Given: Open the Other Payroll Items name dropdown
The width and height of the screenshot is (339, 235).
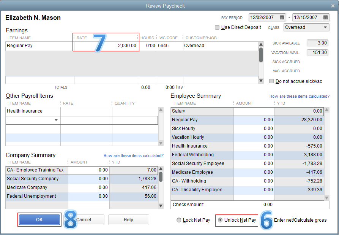Looking at the screenshot, I should coord(56,120).
